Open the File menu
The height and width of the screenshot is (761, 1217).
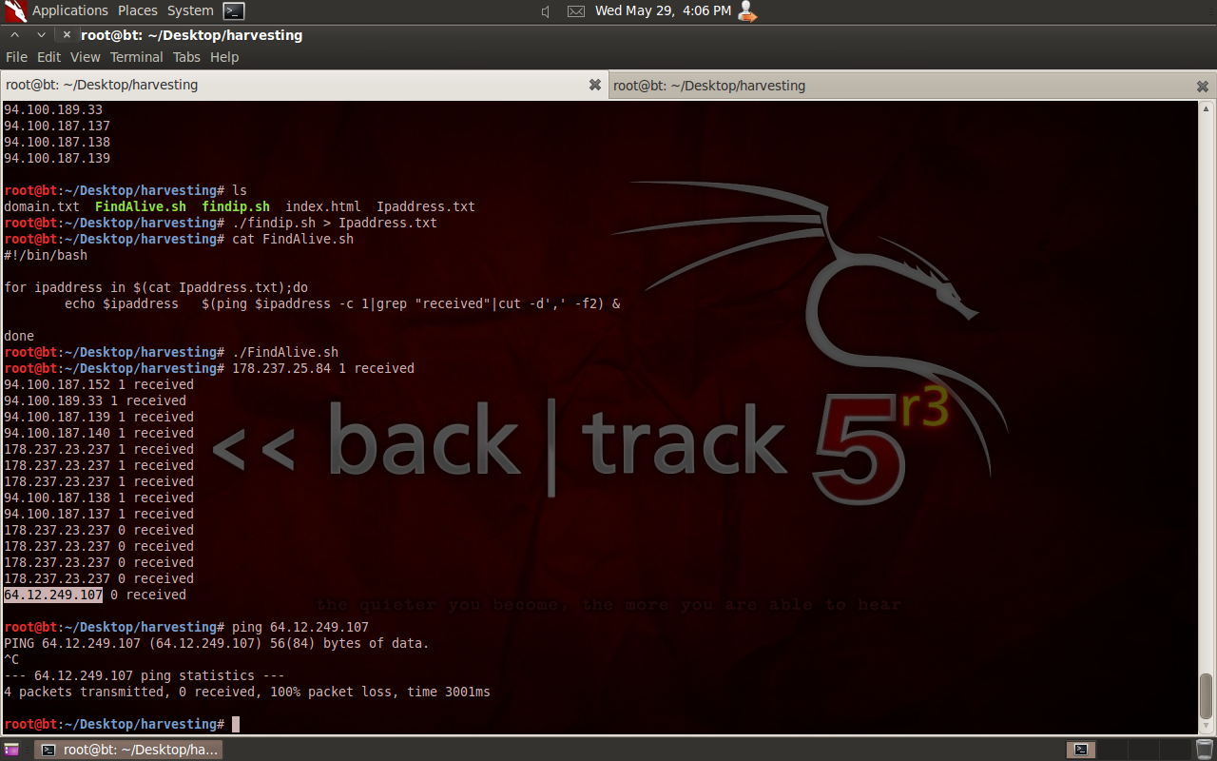pos(16,57)
